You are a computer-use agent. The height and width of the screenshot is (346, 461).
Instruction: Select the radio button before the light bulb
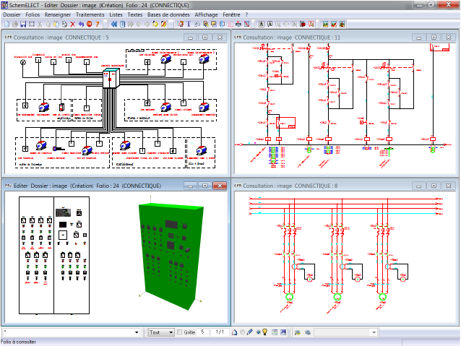[259, 332]
